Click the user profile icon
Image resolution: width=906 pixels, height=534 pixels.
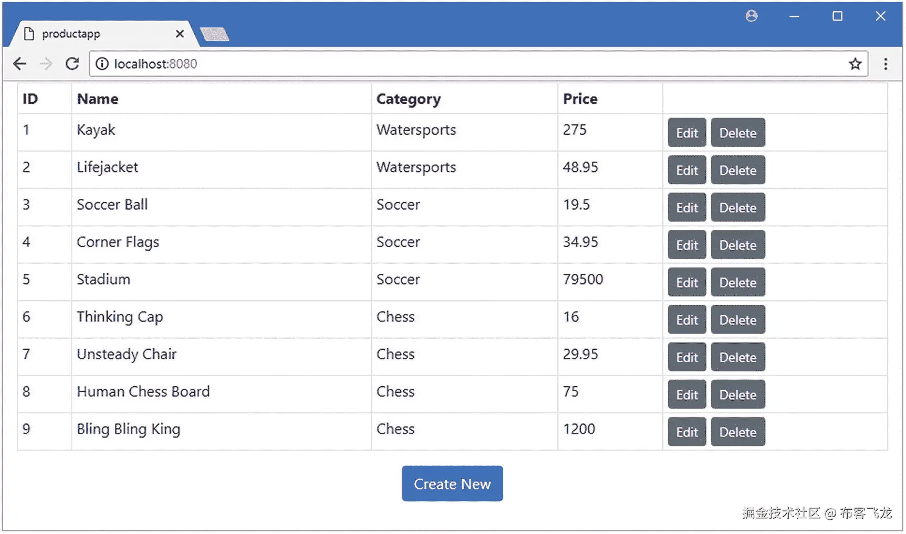tap(751, 16)
